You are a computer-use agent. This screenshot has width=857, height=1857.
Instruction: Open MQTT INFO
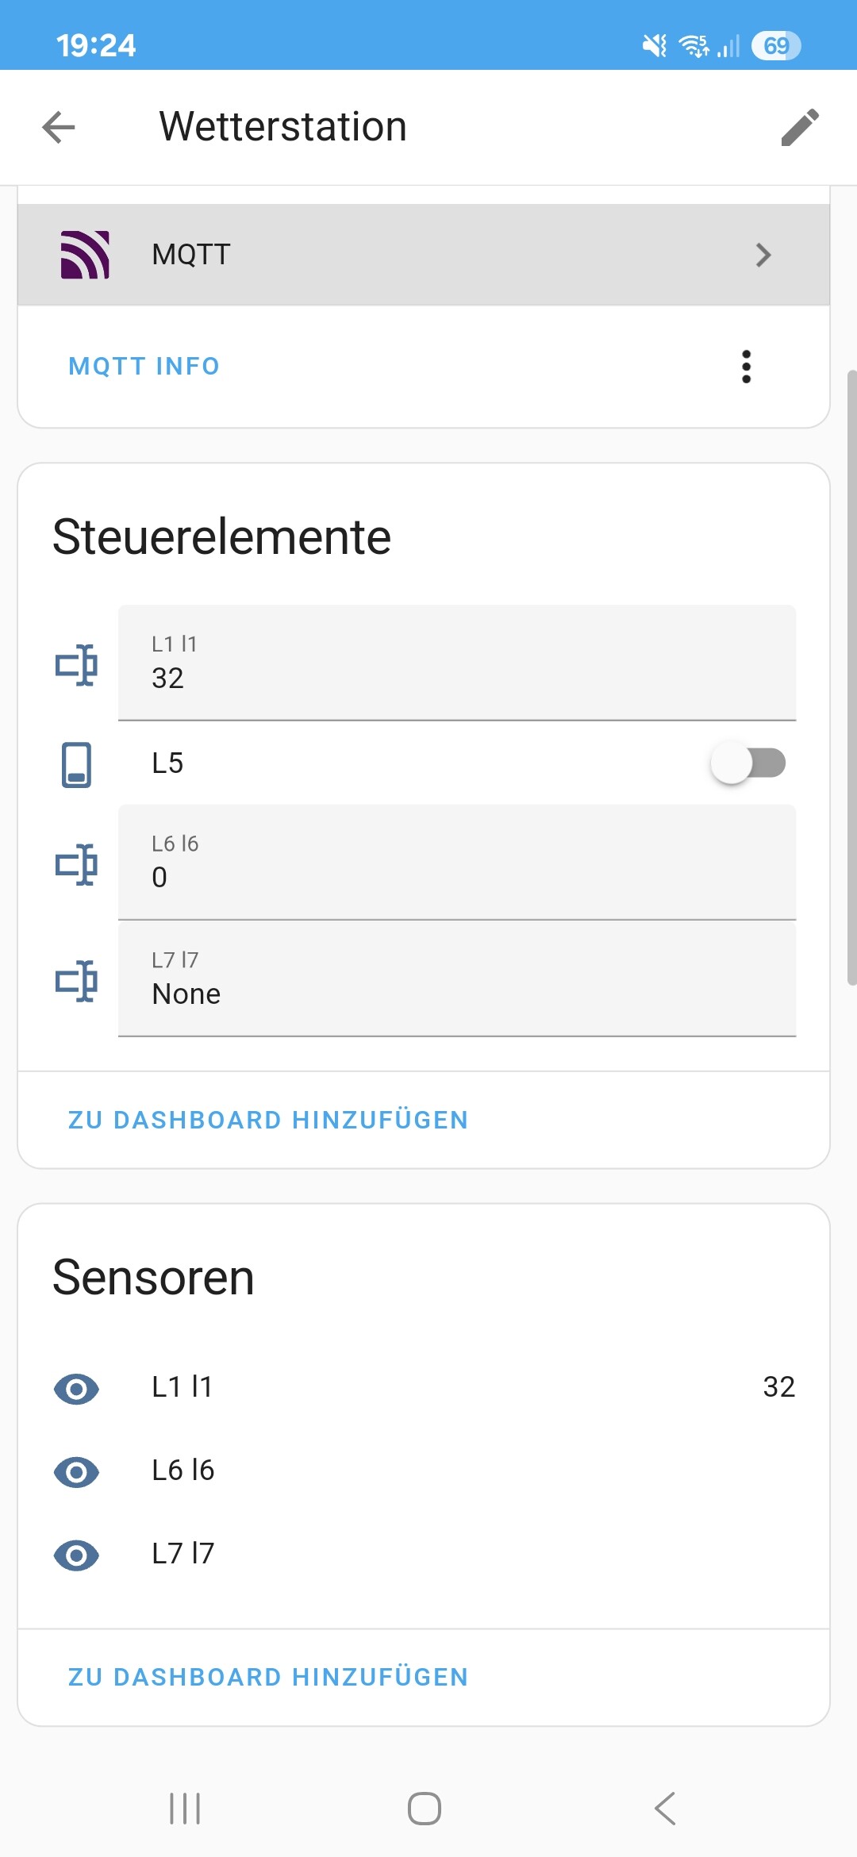(143, 366)
